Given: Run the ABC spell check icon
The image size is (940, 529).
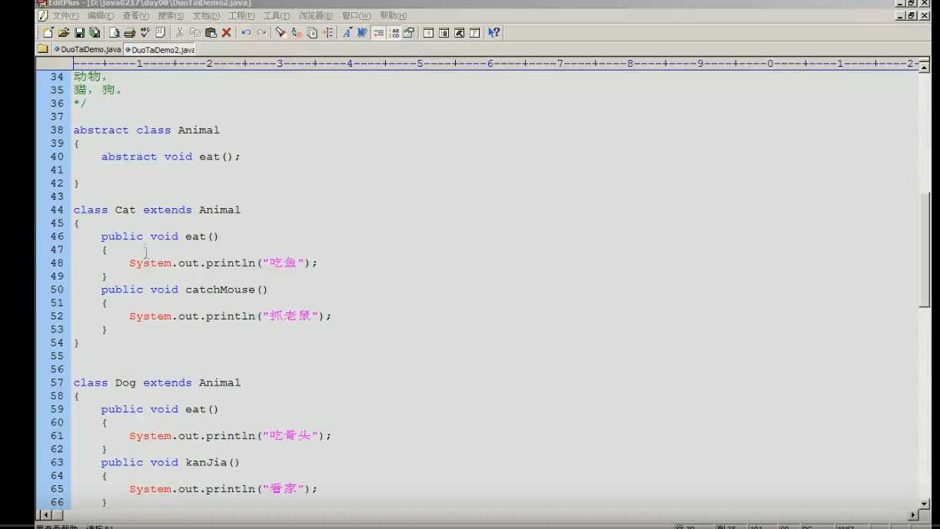Looking at the screenshot, I should click(x=144, y=32).
